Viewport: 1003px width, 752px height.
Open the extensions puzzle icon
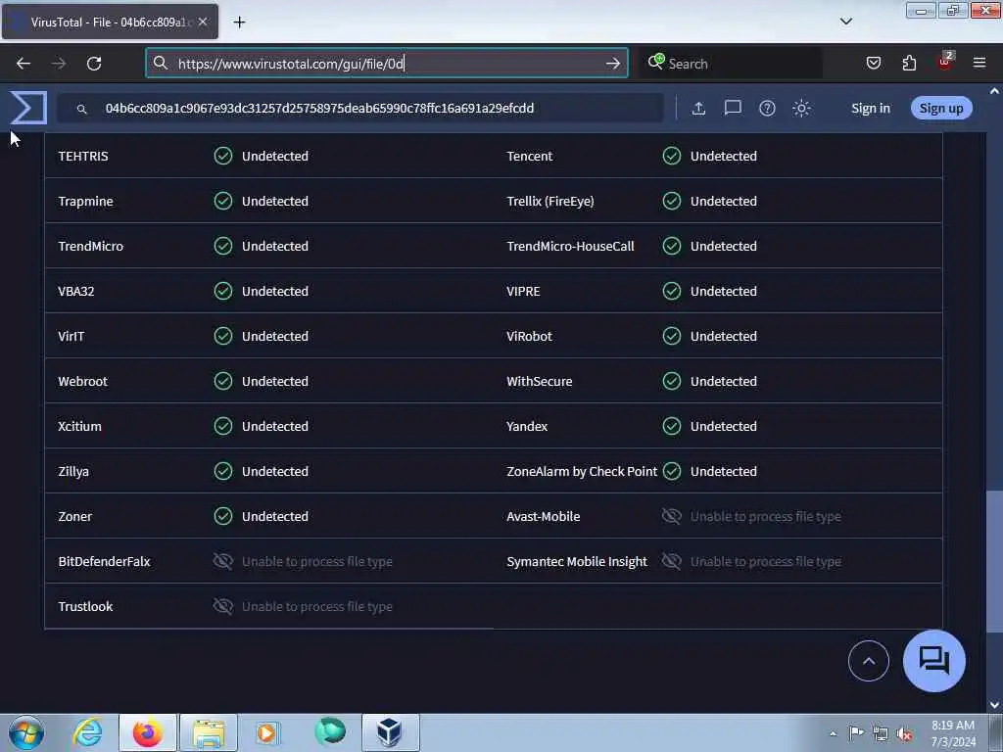[909, 63]
